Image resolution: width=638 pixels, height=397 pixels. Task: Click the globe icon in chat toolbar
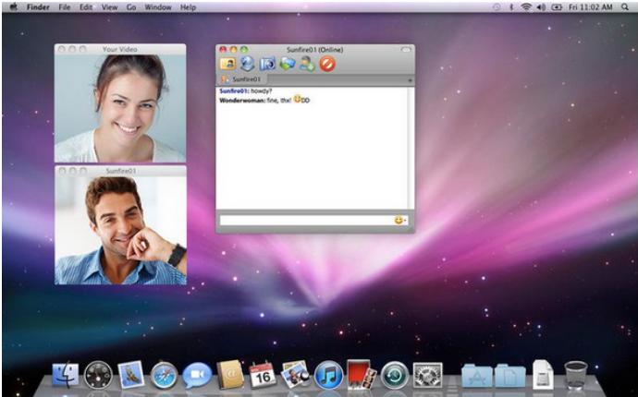pos(247,65)
